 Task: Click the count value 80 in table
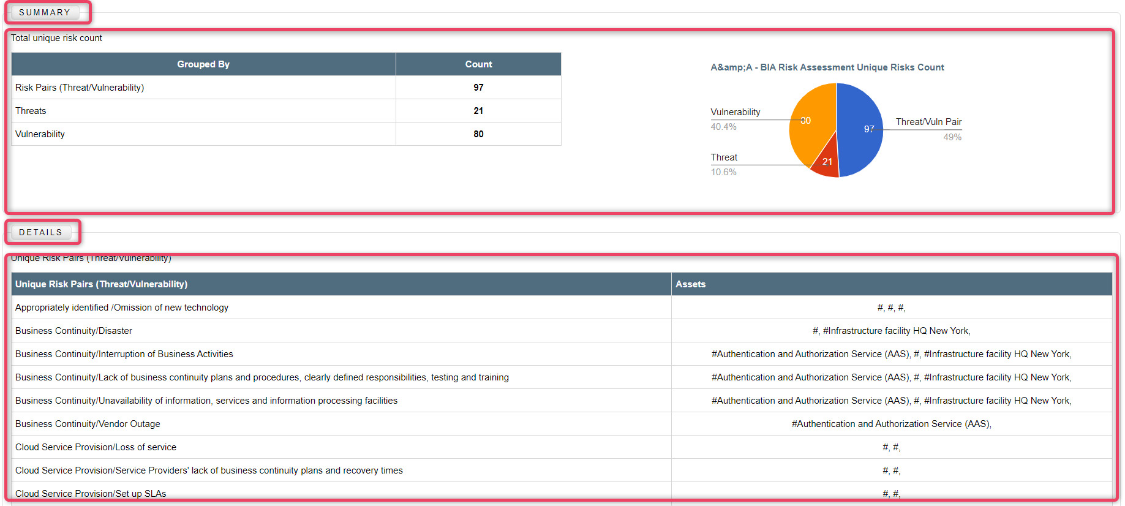coord(478,134)
